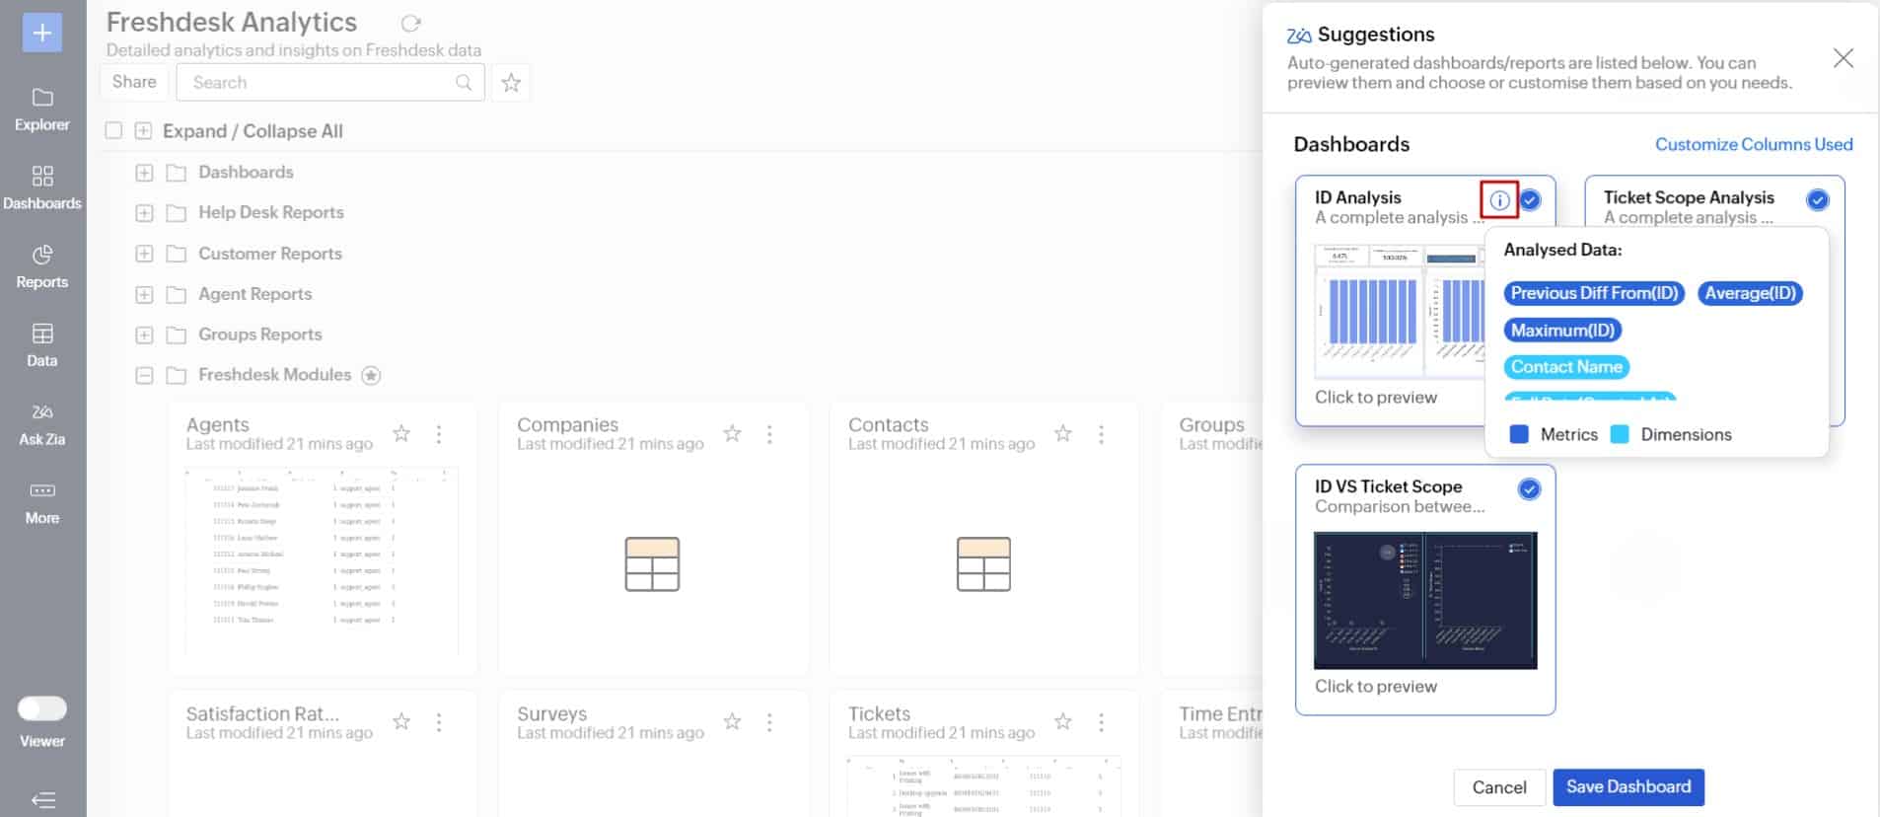Click the Previous Diff From(ID) tag
The image size is (1880, 817).
(x=1594, y=293)
